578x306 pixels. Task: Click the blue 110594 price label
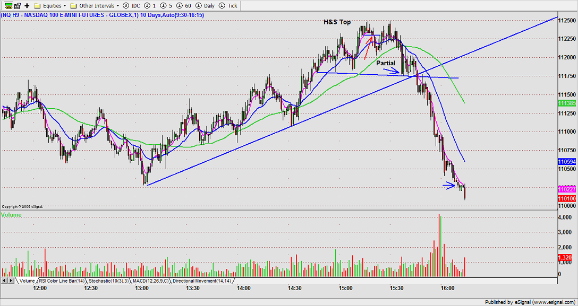(x=567, y=161)
